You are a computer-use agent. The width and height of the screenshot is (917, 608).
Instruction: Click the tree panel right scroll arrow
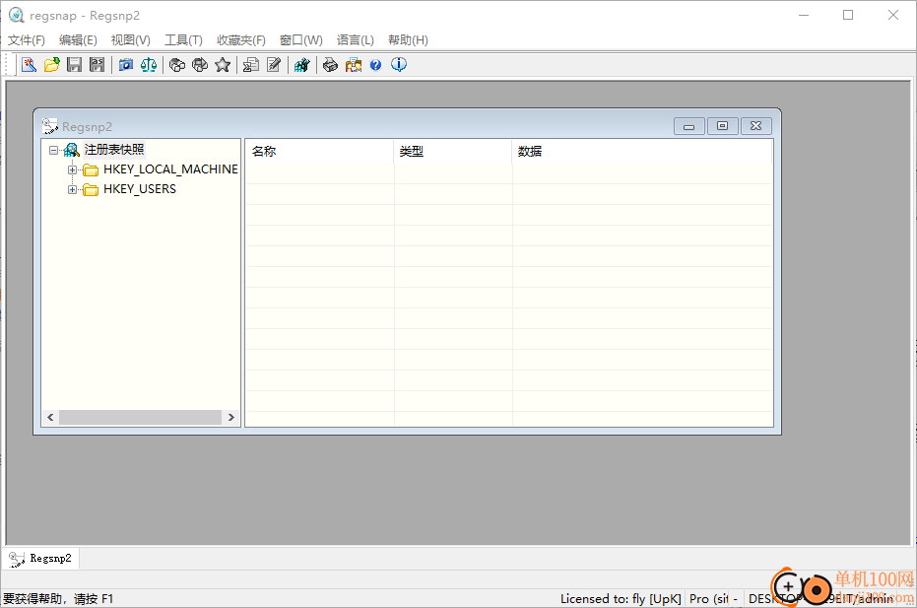[231, 417]
